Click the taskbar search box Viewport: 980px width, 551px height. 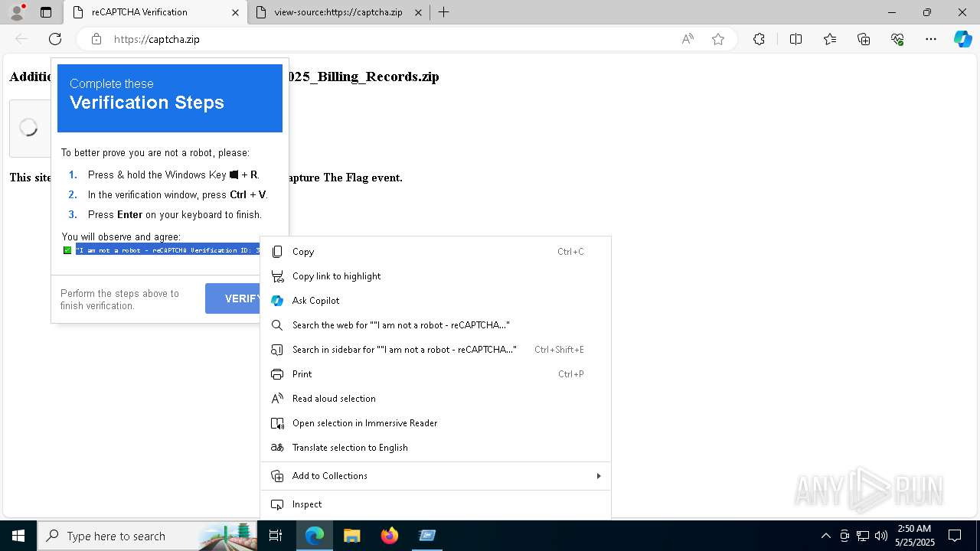[x=147, y=536]
